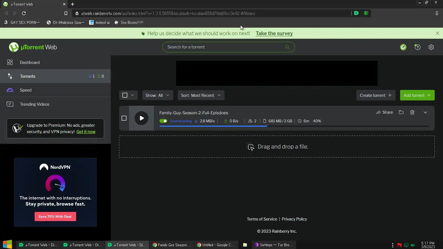This screenshot has height=249, width=443.
Task: Click the green checkmark status icon
Action: [403, 47]
